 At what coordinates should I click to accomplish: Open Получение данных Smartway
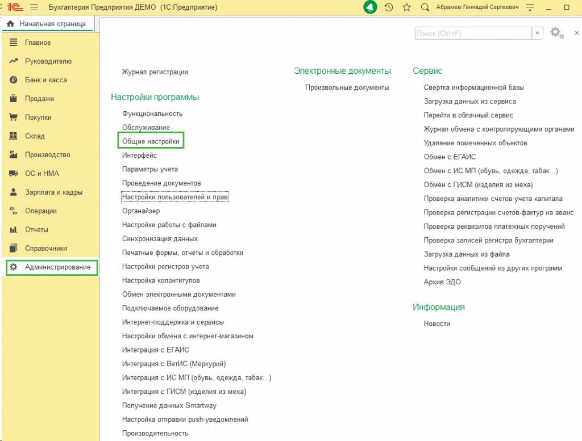(x=169, y=405)
